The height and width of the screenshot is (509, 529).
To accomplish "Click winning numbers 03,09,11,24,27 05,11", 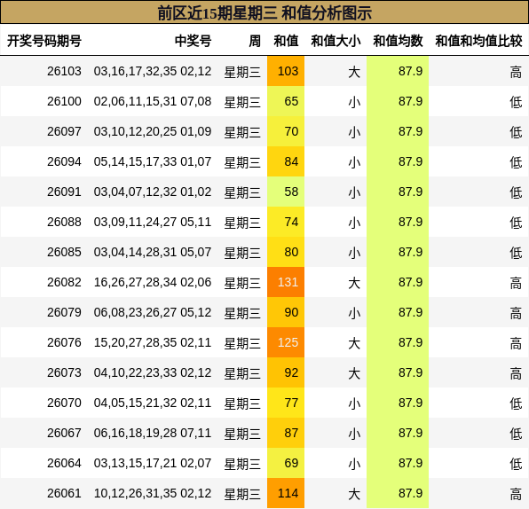I will tap(153, 222).
